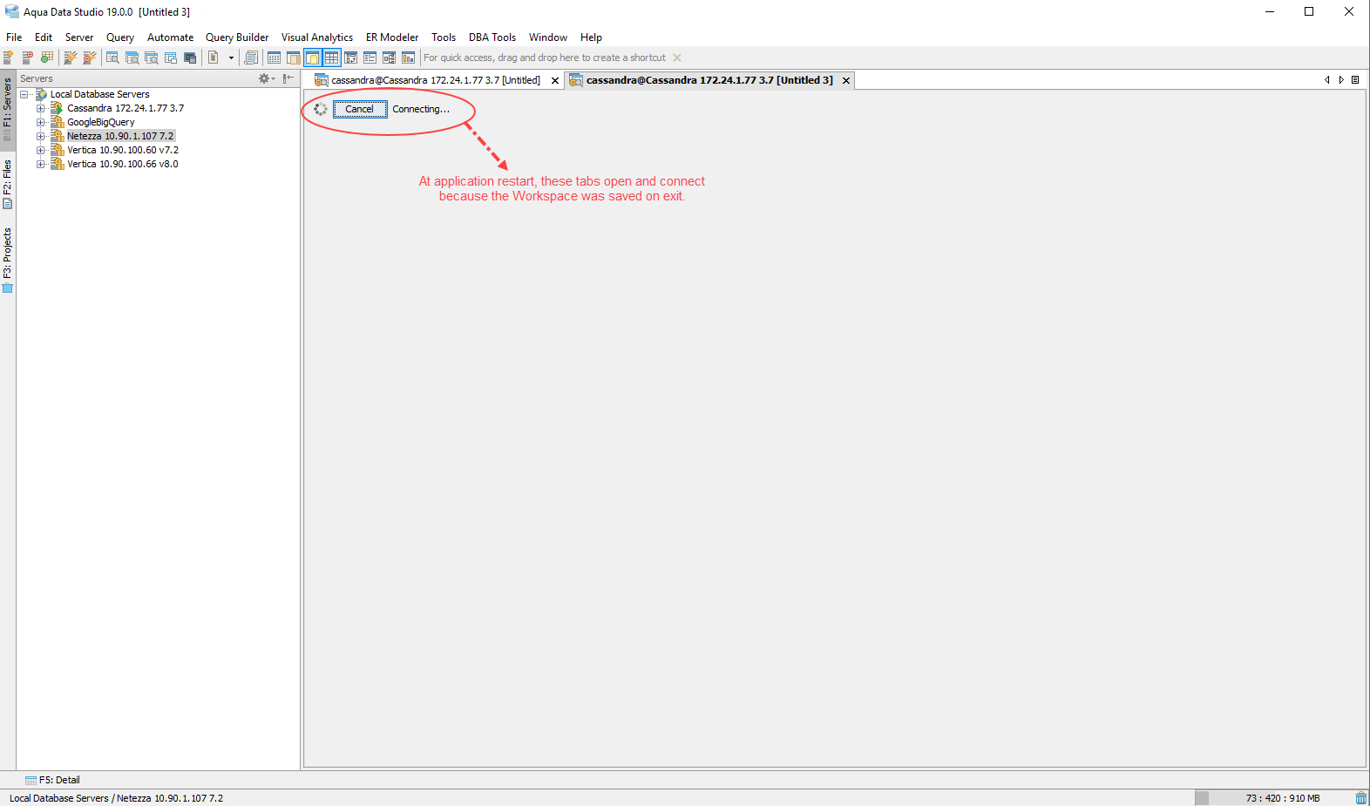The width and height of the screenshot is (1370, 806).
Task: Open the tab list menu icon
Action: click(x=1355, y=79)
